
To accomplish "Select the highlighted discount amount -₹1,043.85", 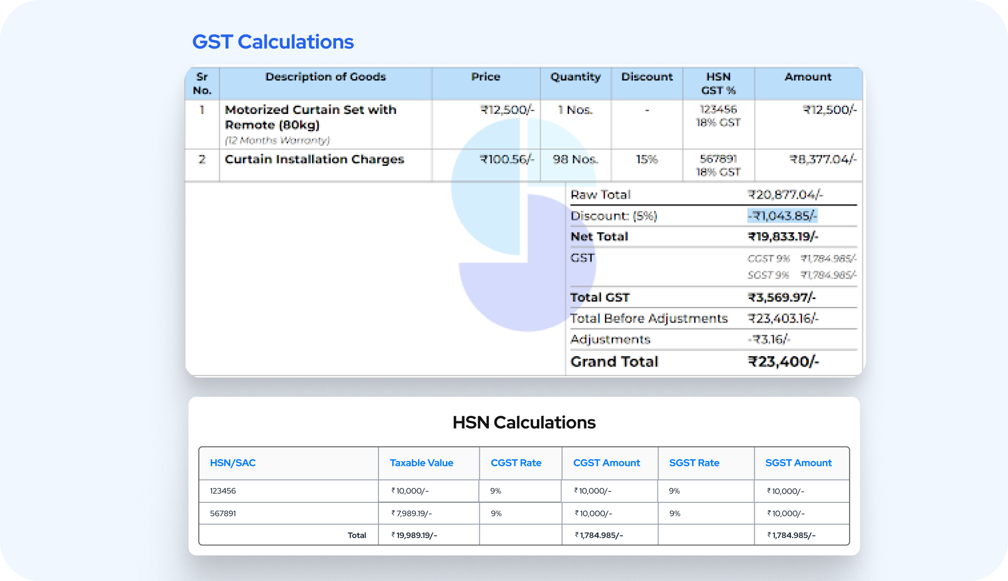I will (x=782, y=216).
